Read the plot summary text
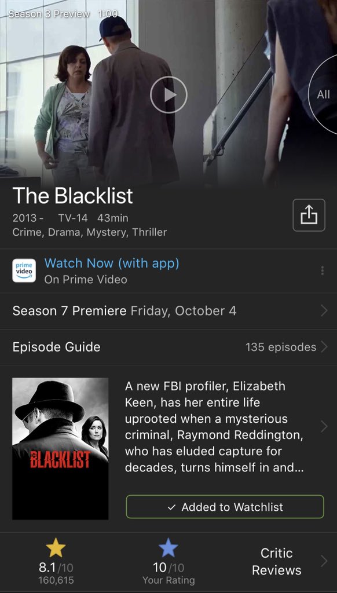The height and width of the screenshot is (593, 337). pyautogui.click(x=214, y=427)
